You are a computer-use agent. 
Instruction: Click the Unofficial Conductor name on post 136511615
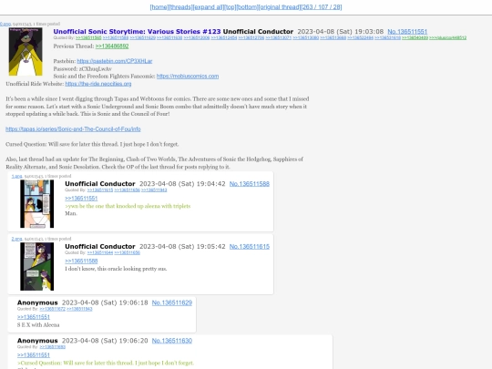(x=100, y=247)
